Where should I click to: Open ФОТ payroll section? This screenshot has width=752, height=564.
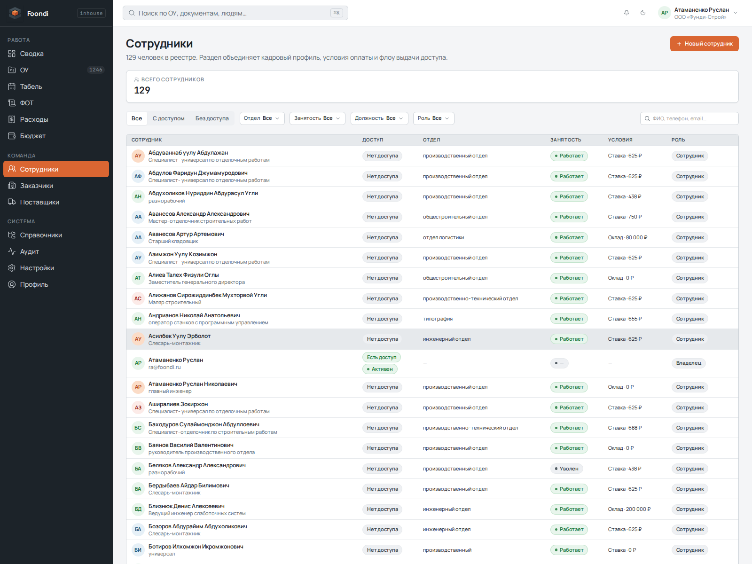click(56, 103)
